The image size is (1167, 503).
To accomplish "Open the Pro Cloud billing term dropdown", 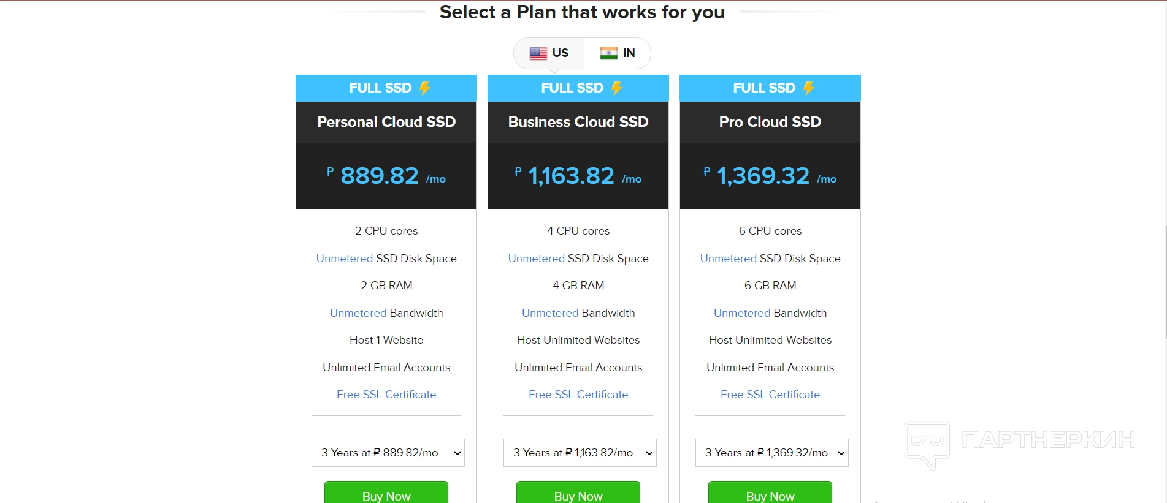I will 771,453.
